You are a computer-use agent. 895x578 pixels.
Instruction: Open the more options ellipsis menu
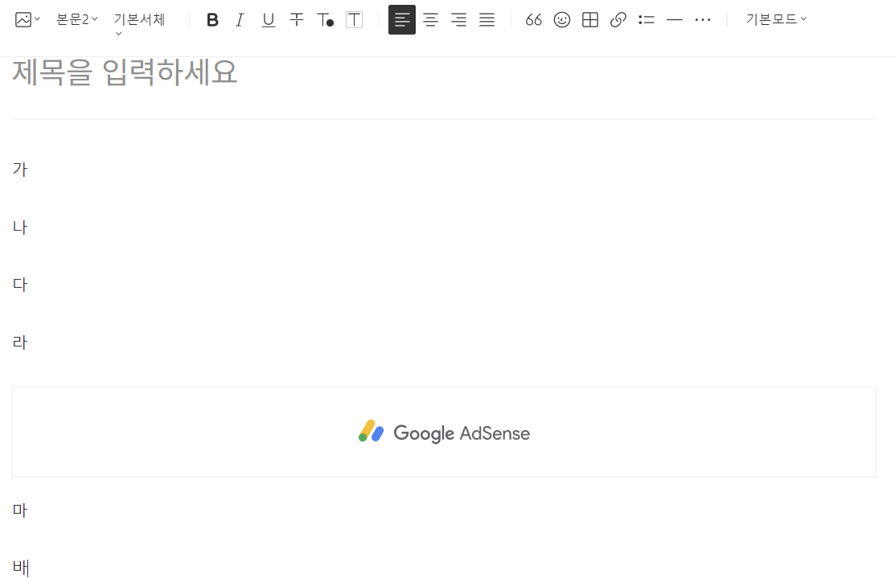(703, 20)
